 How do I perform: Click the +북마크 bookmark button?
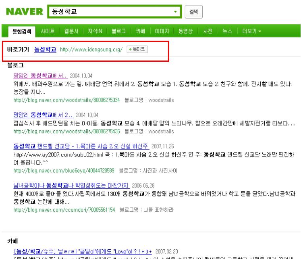coord(137,50)
